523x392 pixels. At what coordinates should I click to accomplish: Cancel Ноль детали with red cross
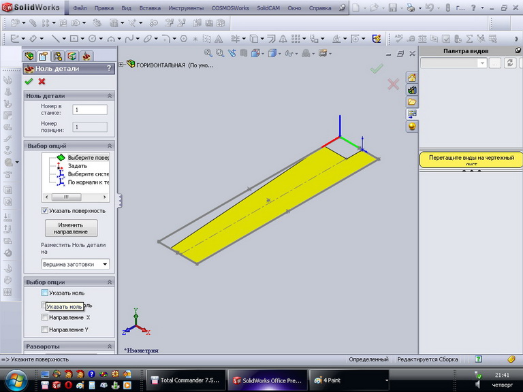point(42,82)
